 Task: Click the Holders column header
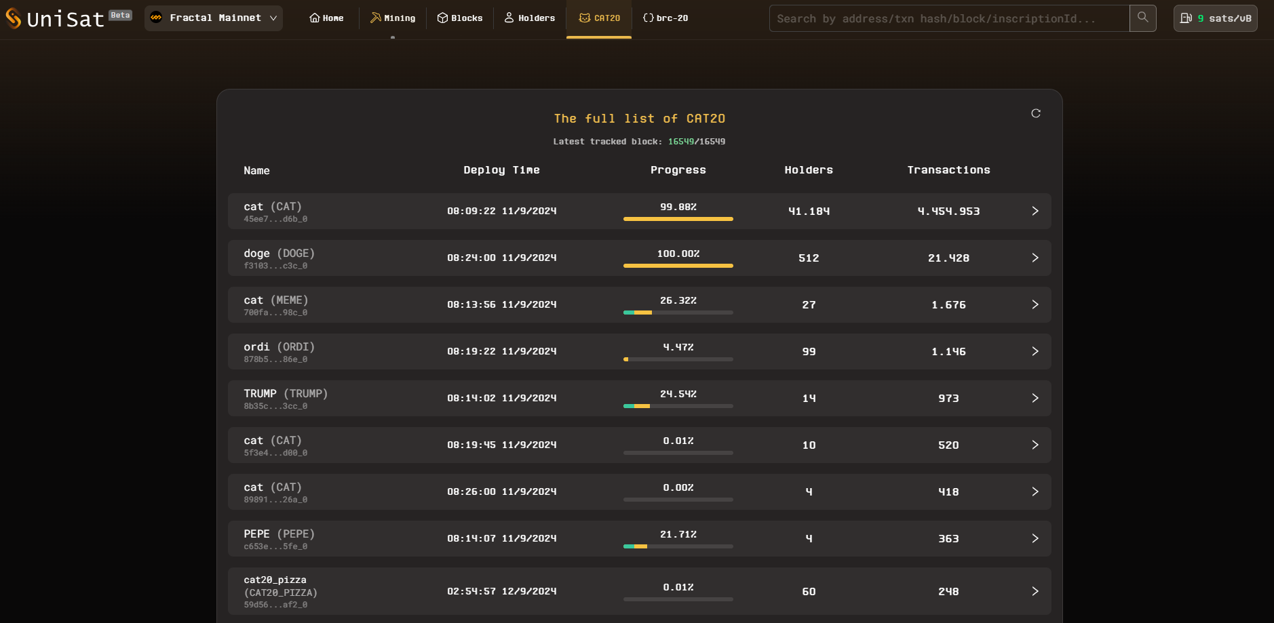tap(809, 170)
